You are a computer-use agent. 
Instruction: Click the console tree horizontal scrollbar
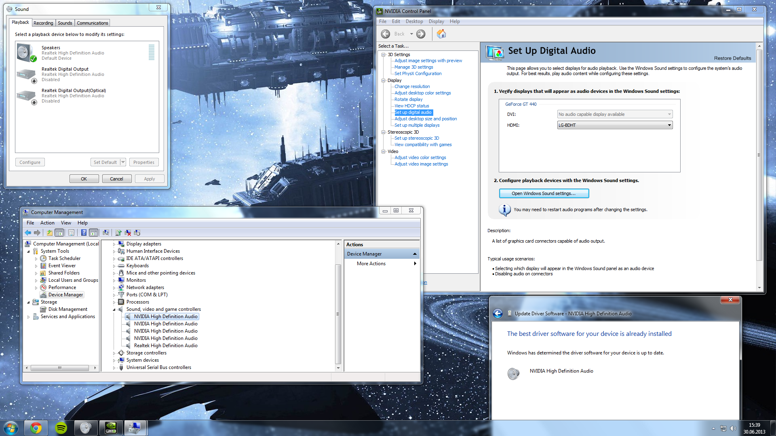(60, 368)
